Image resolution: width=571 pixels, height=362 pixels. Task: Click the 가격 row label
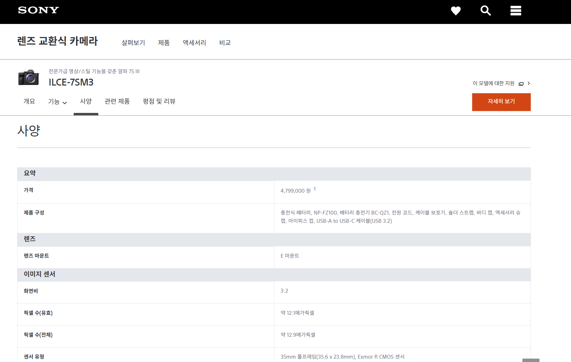28,190
